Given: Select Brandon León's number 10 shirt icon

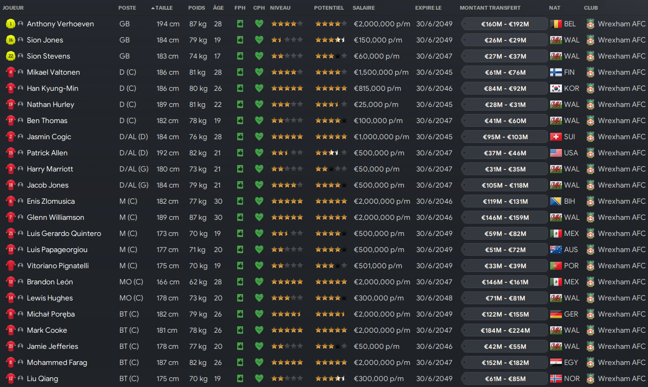Looking at the screenshot, I should 10,282.
